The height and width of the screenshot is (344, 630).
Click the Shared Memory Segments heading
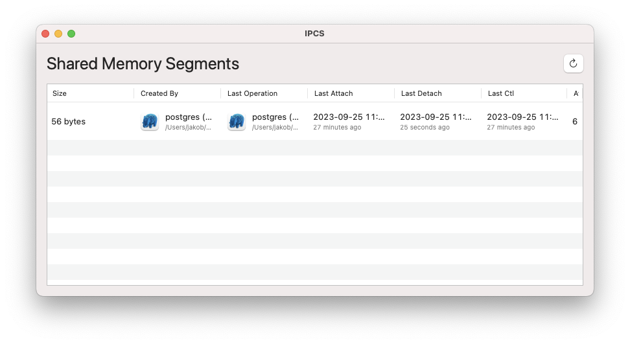[143, 64]
